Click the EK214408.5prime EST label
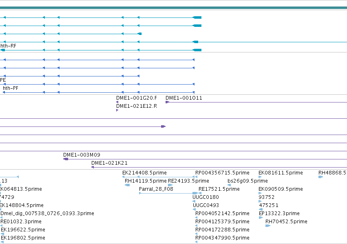The width and height of the screenshot is (347, 244). [144, 173]
